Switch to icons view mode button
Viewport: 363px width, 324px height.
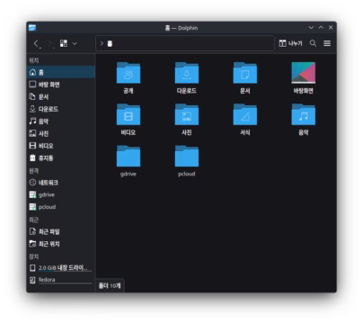point(64,43)
